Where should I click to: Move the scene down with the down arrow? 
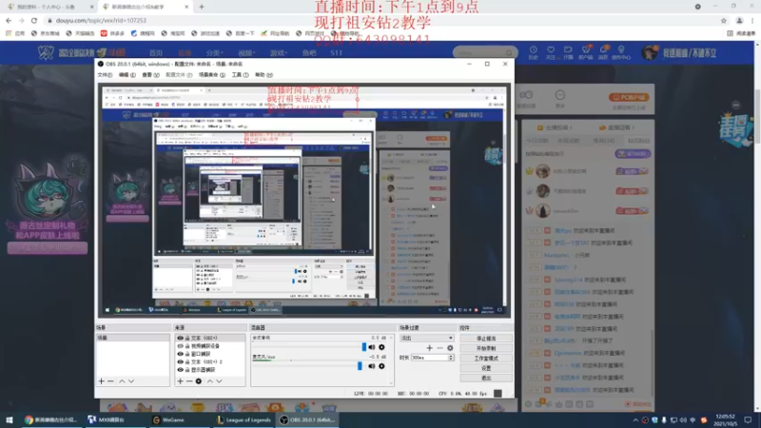pos(131,381)
